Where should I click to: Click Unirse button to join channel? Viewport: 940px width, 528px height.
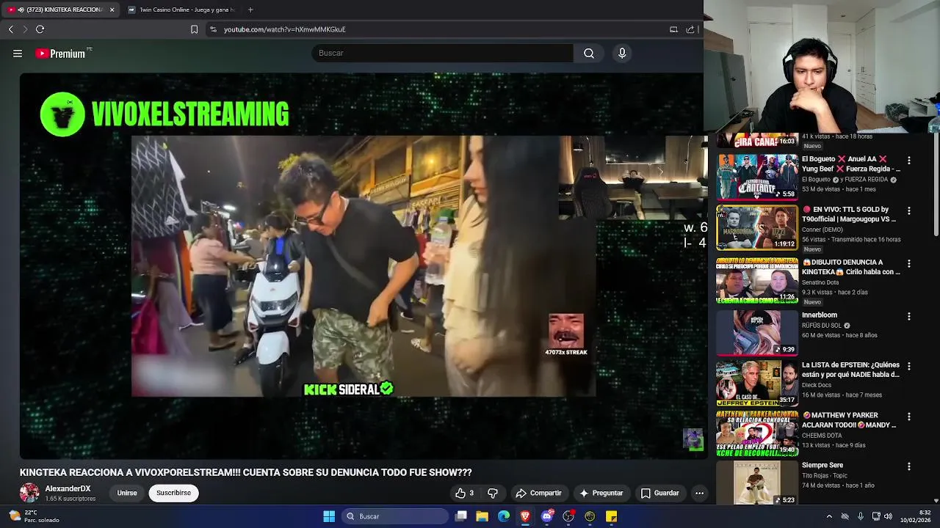point(127,493)
